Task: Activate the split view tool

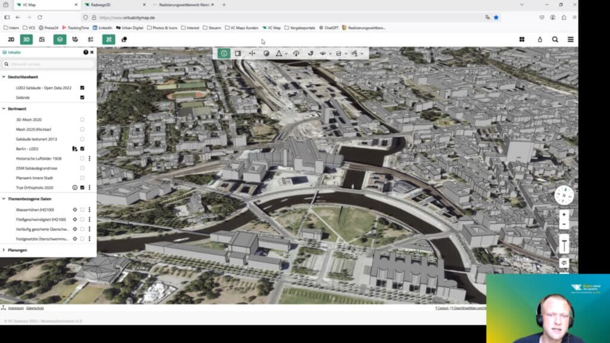Action: pyautogui.click(x=238, y=53)
